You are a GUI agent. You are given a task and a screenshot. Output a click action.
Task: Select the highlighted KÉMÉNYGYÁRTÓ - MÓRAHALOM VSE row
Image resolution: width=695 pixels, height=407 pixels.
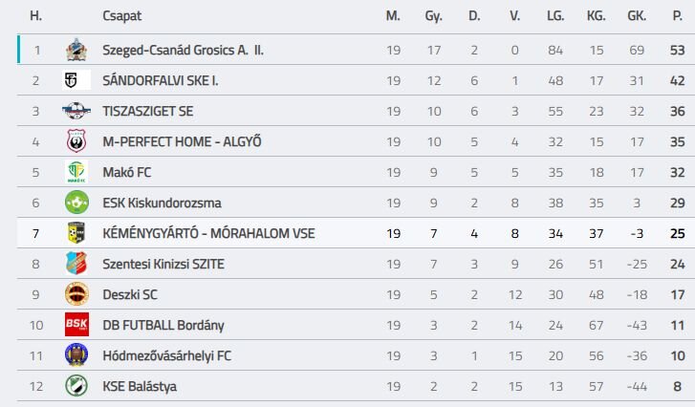(356, 233)
